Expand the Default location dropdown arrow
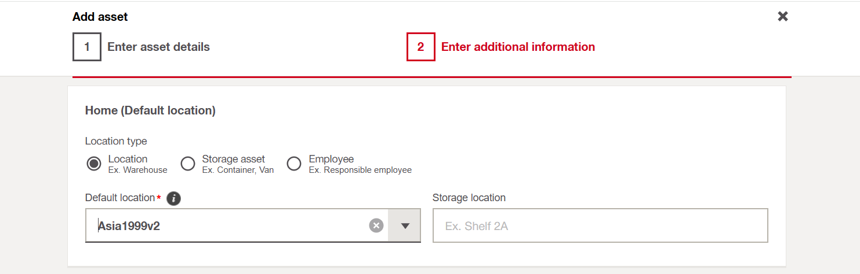The height and width of the screenshot is (274, 860). pos(405,226)
